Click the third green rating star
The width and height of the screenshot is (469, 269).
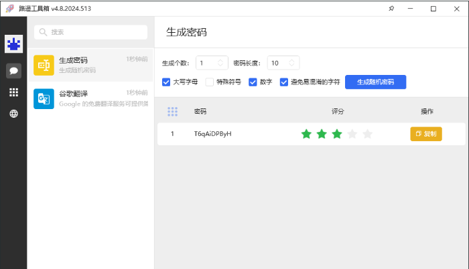(337, 134)
